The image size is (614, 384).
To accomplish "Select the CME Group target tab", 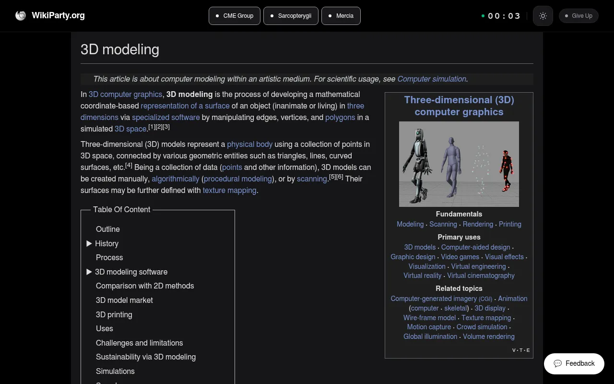I will coord(235,16).
